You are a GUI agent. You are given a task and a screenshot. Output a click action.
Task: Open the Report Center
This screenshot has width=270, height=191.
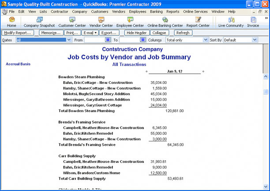198,22
